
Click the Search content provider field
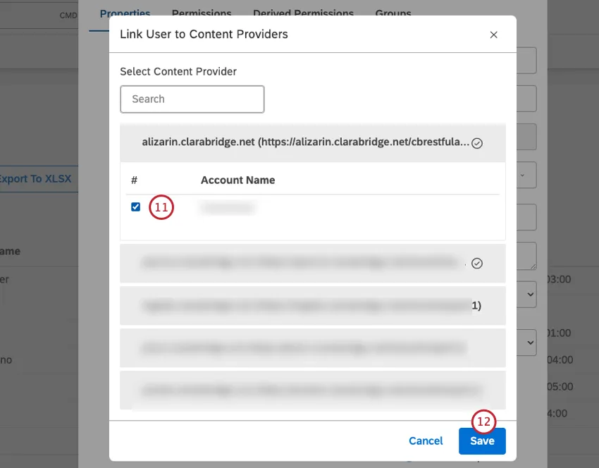192,99
